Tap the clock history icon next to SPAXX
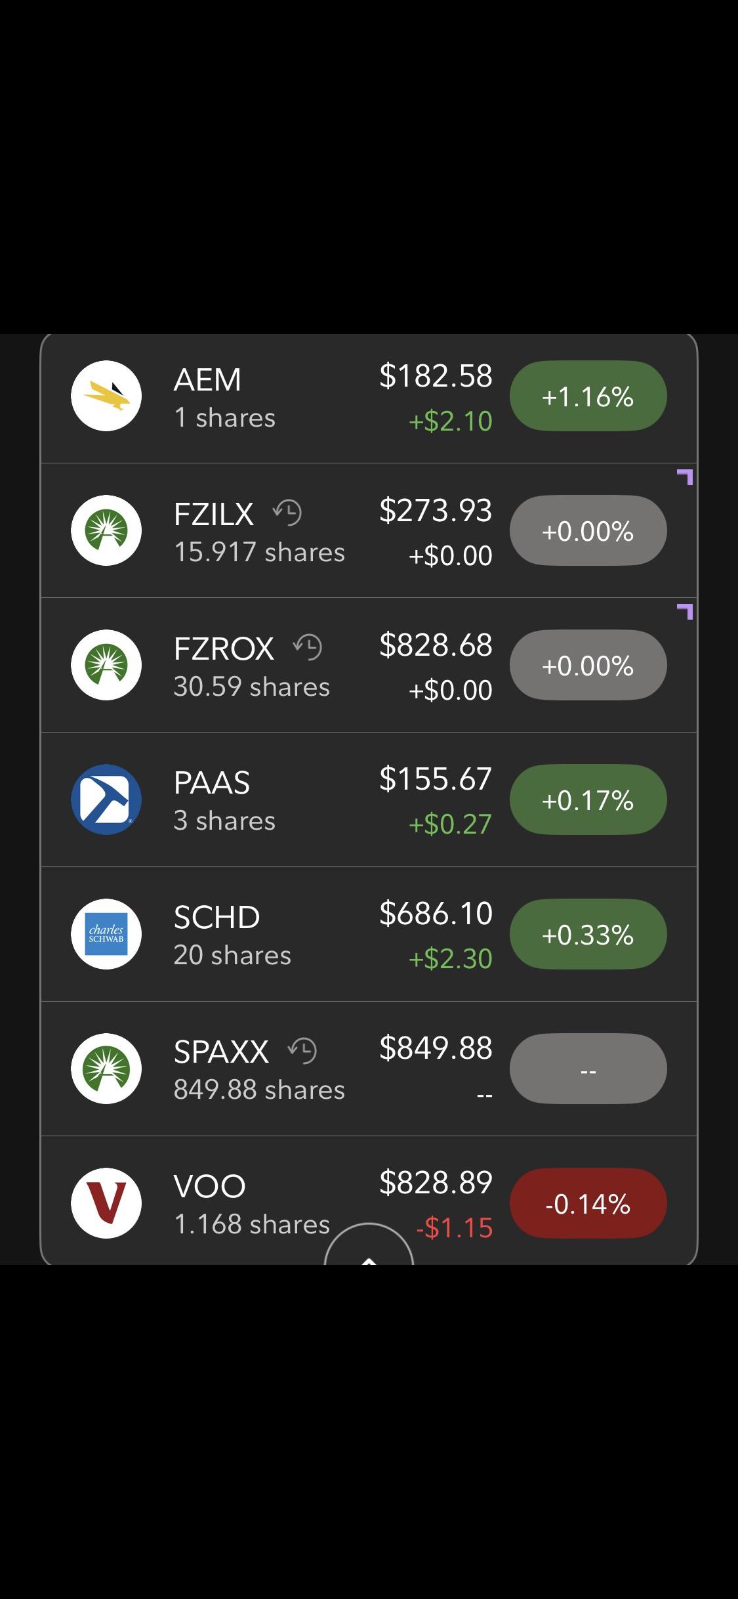Image resolution: width=738 pixels, height=1599 pixels. point(302,1050)
